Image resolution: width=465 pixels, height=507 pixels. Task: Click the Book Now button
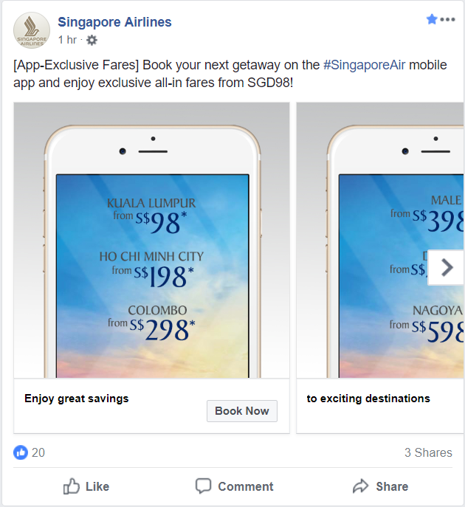click(x=242, y=411)
